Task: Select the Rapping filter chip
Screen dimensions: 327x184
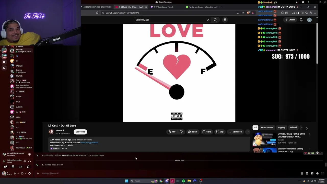Action: [282, 128]
